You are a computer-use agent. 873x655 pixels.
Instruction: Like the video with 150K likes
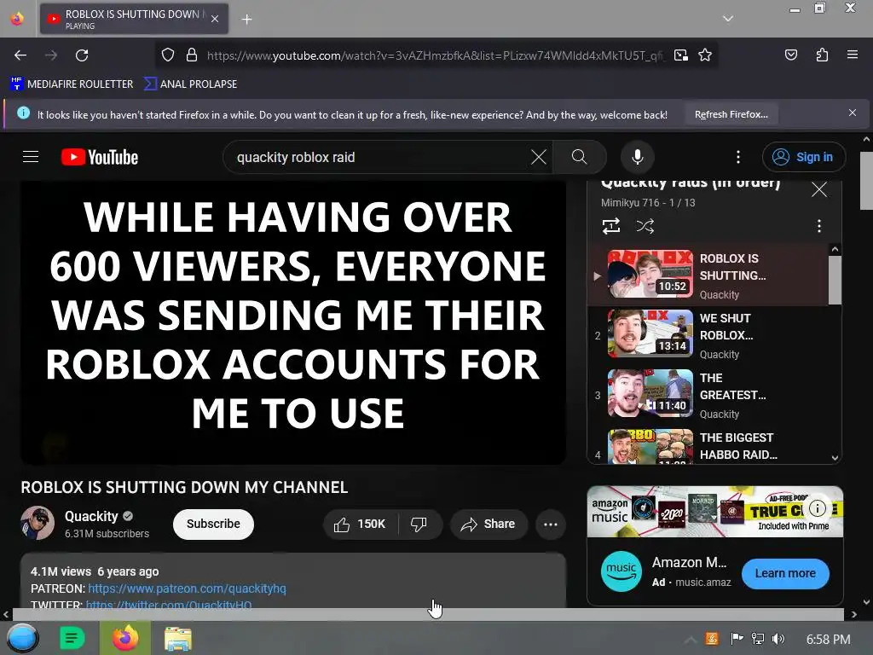tap(360, 525)
